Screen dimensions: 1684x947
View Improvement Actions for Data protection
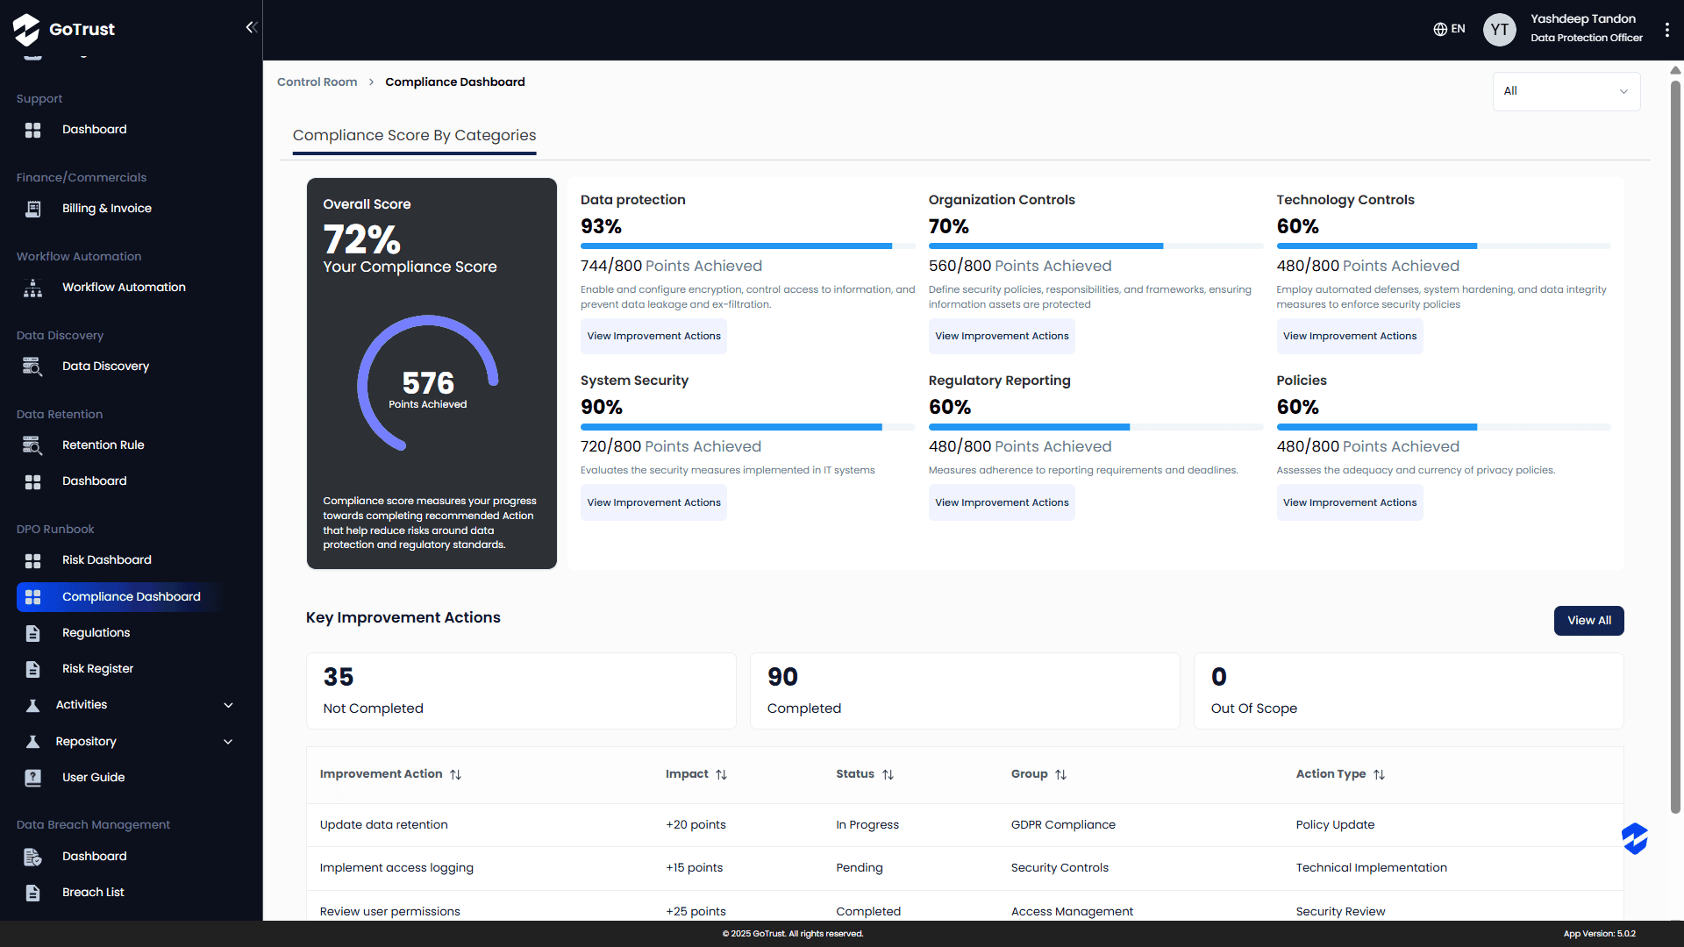(x=653, y=337)
